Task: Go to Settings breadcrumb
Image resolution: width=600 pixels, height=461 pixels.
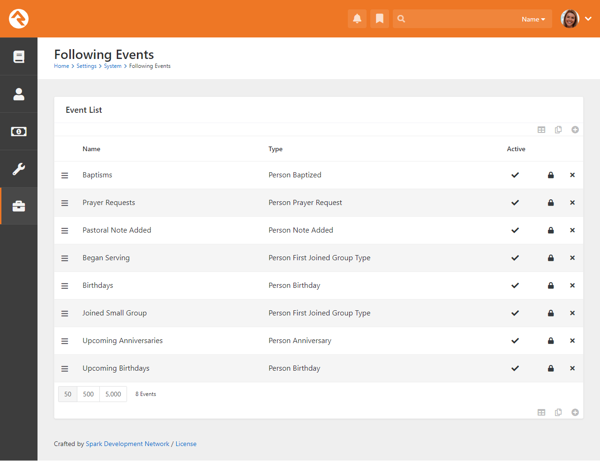Action: pos(86,66)
